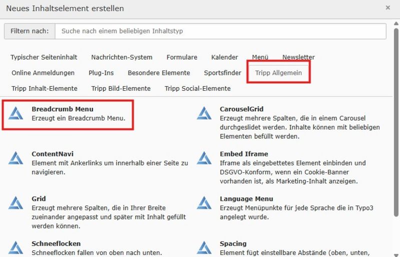Screen dimensions: 400x257
Task: Click the Spacing element icon
Action: [204, 247]
